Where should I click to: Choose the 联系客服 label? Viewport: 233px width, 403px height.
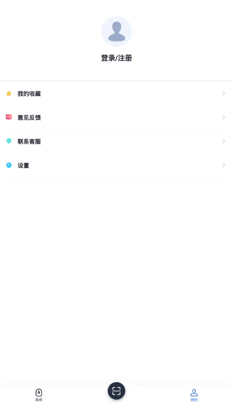point(29,141)
